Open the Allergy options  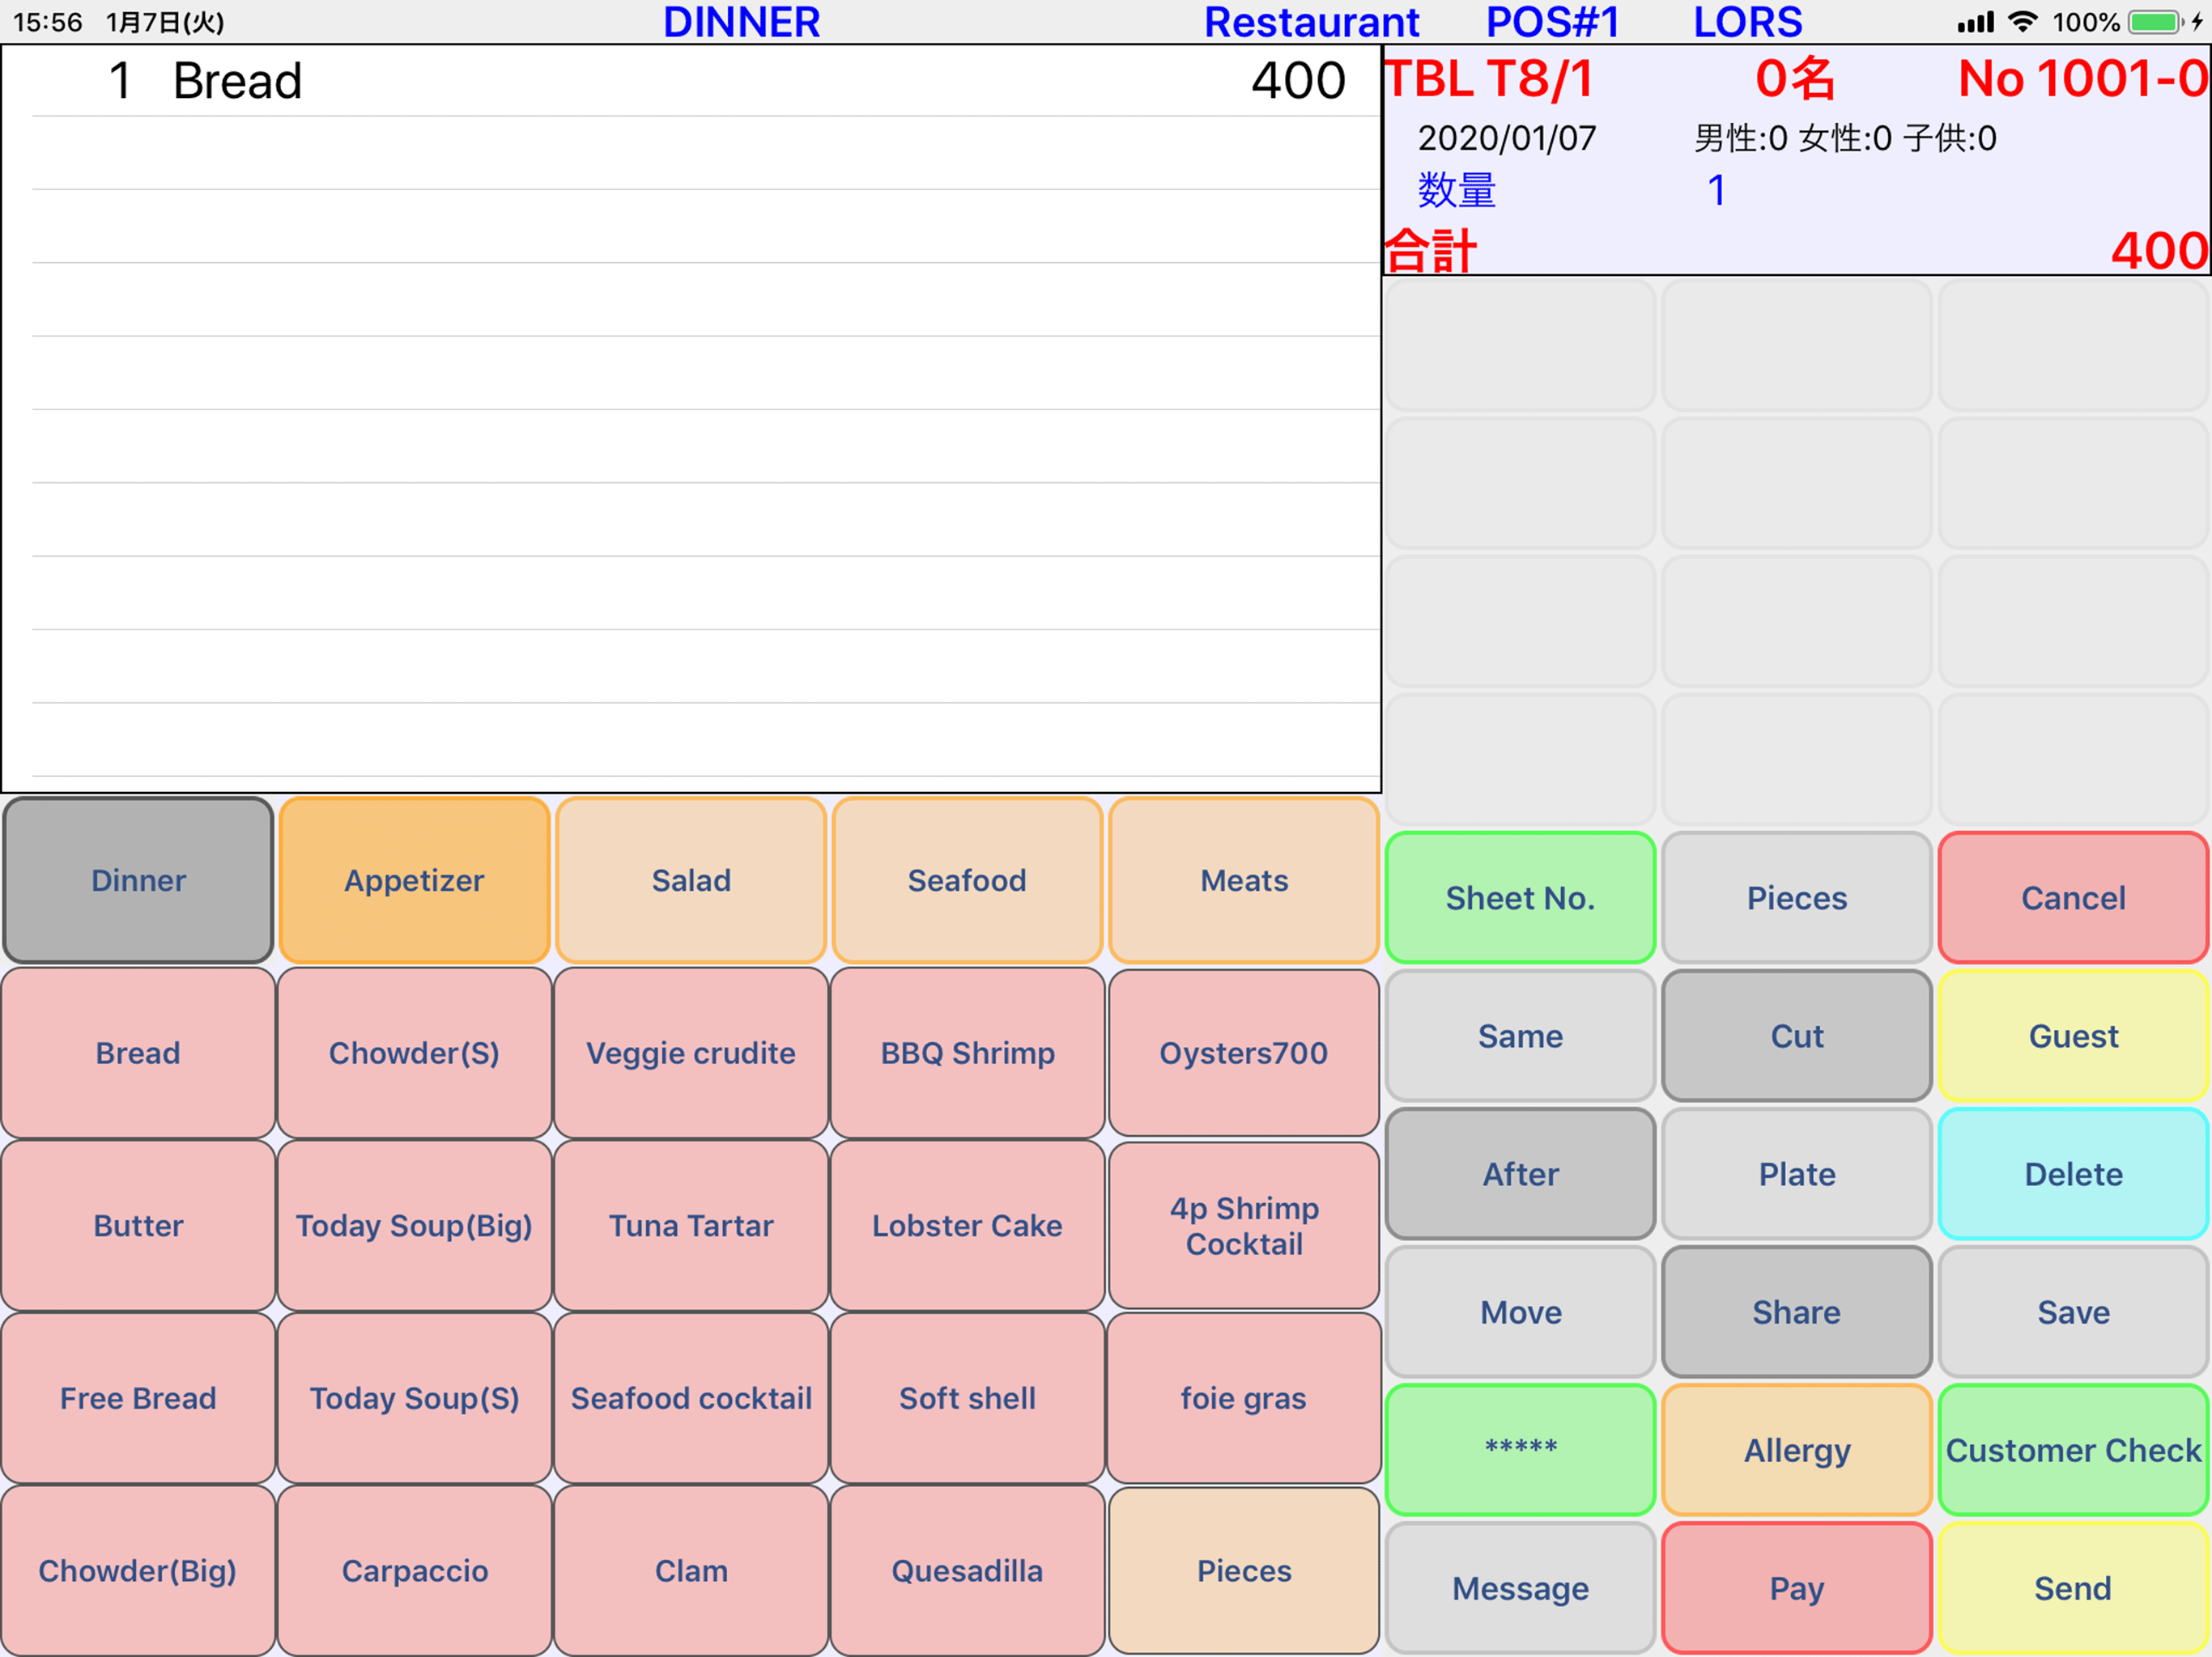[1797, 1449]
